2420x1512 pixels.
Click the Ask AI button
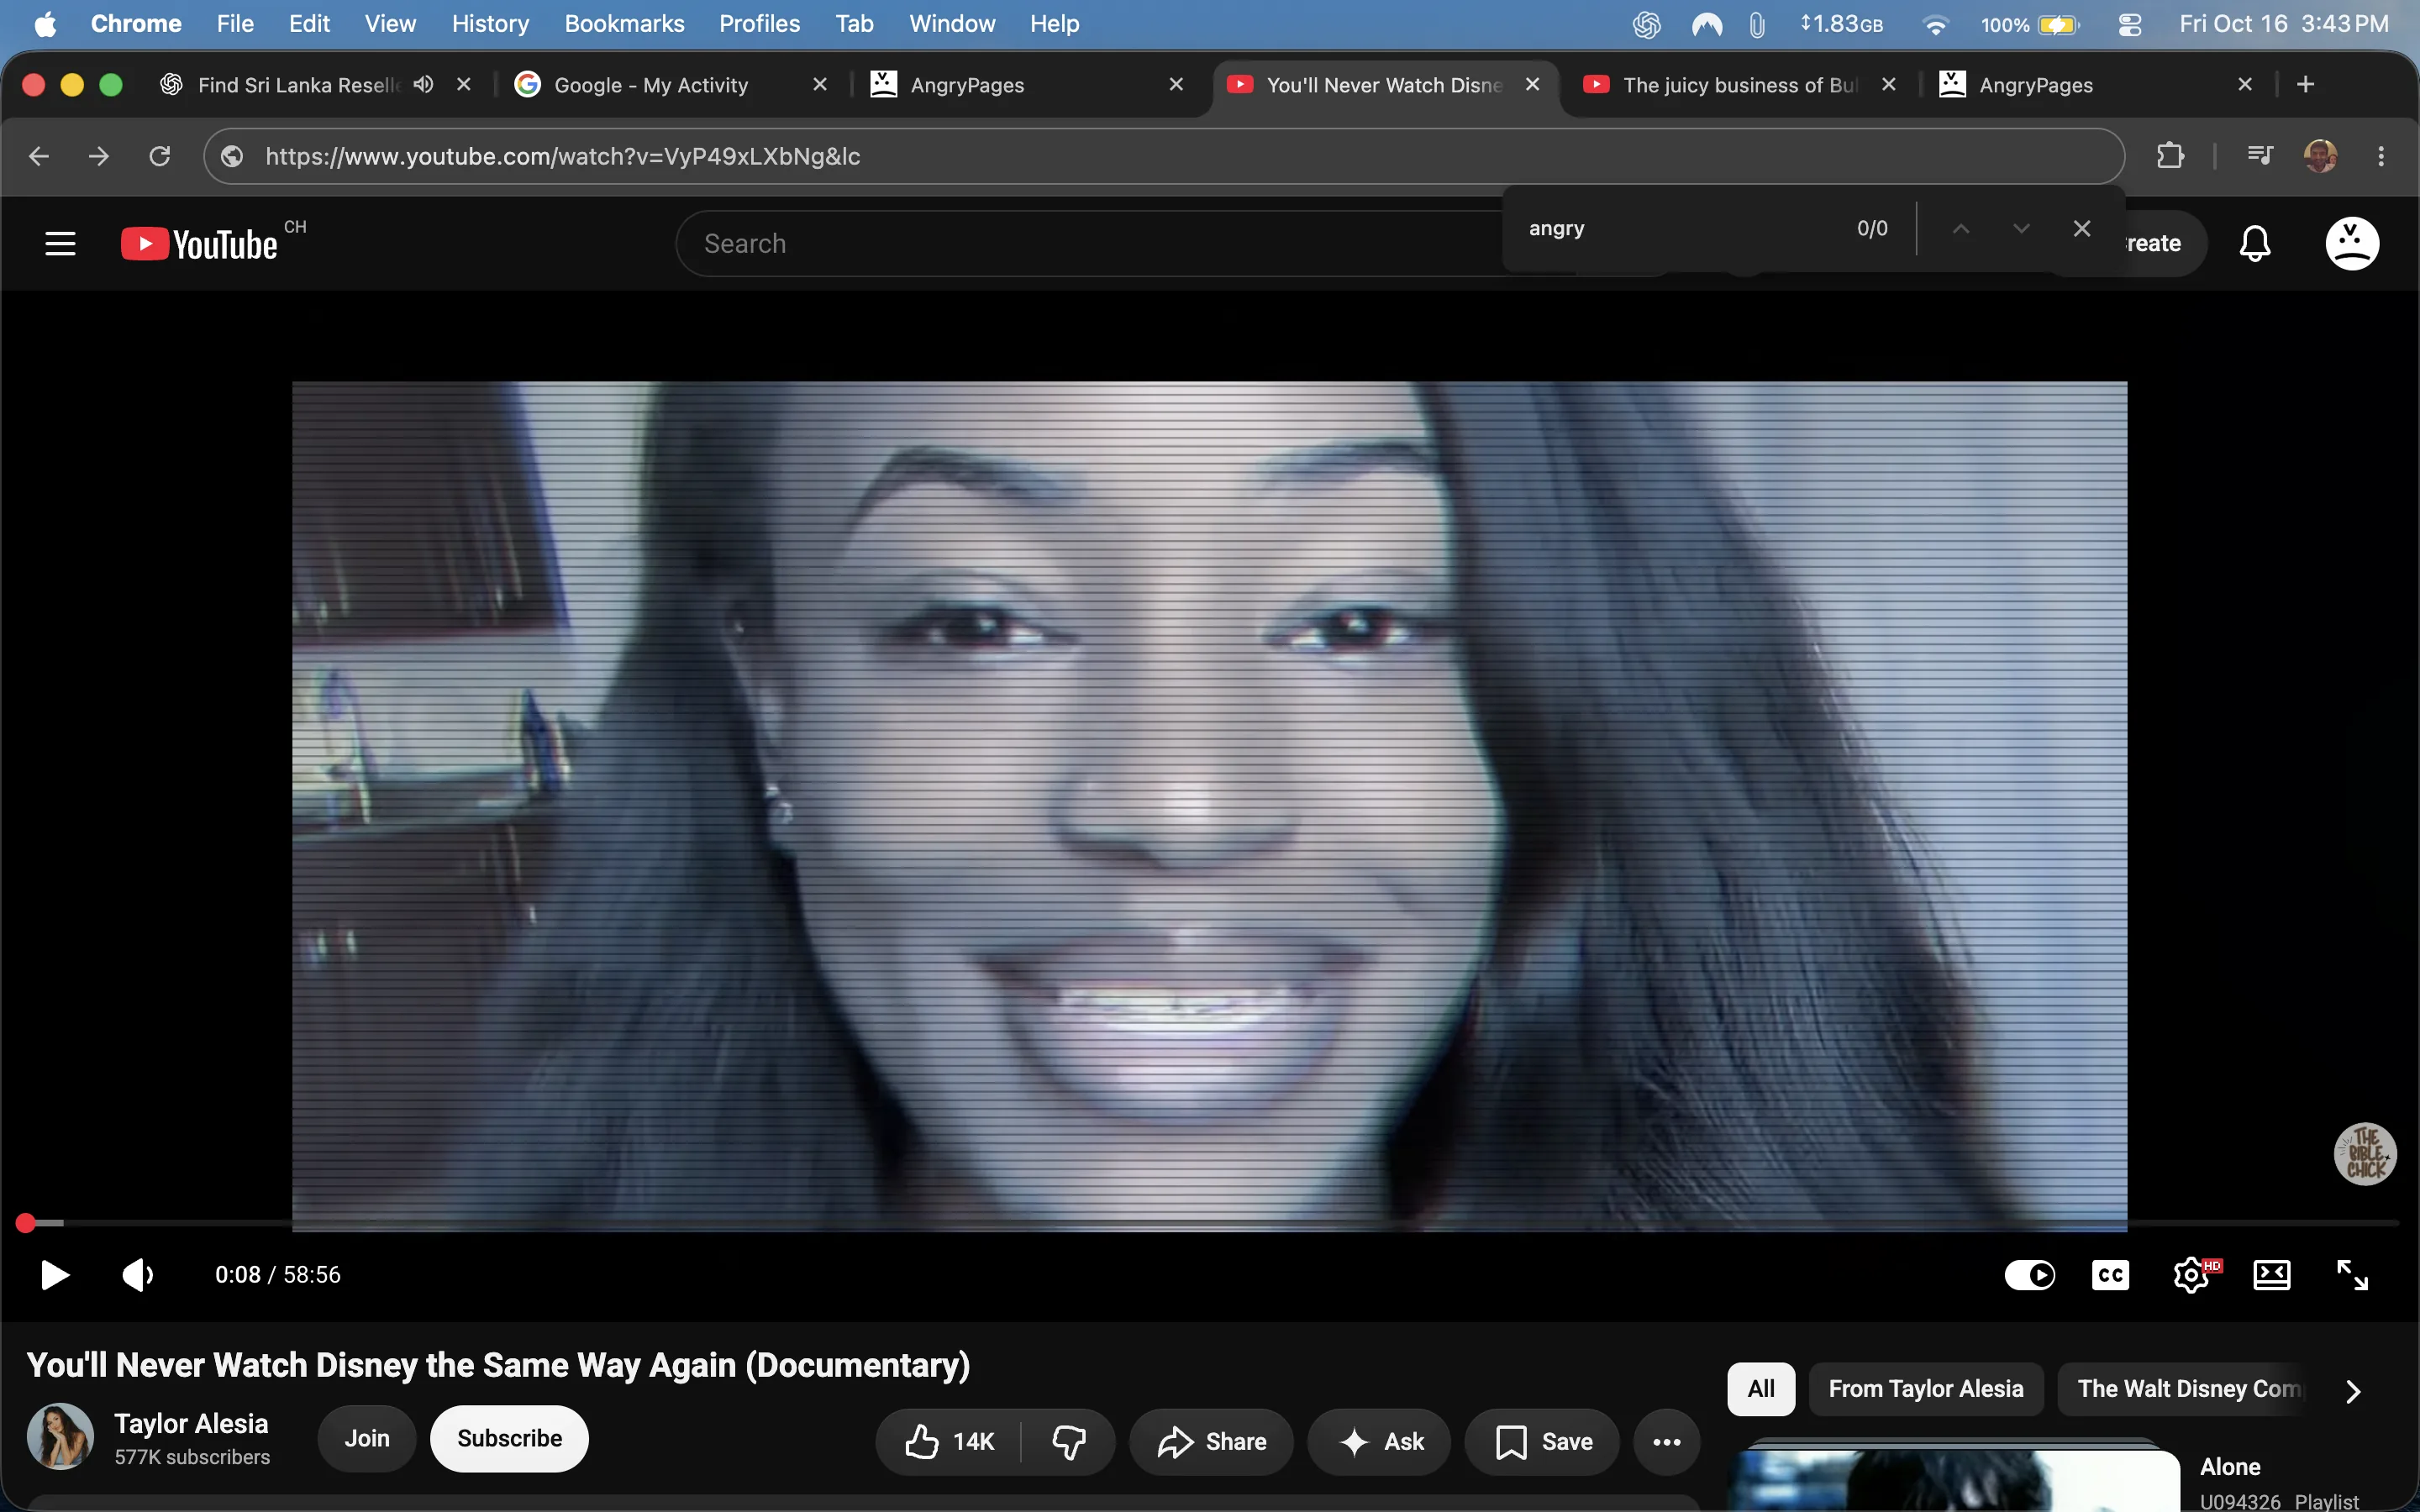pos(1379,1442)
